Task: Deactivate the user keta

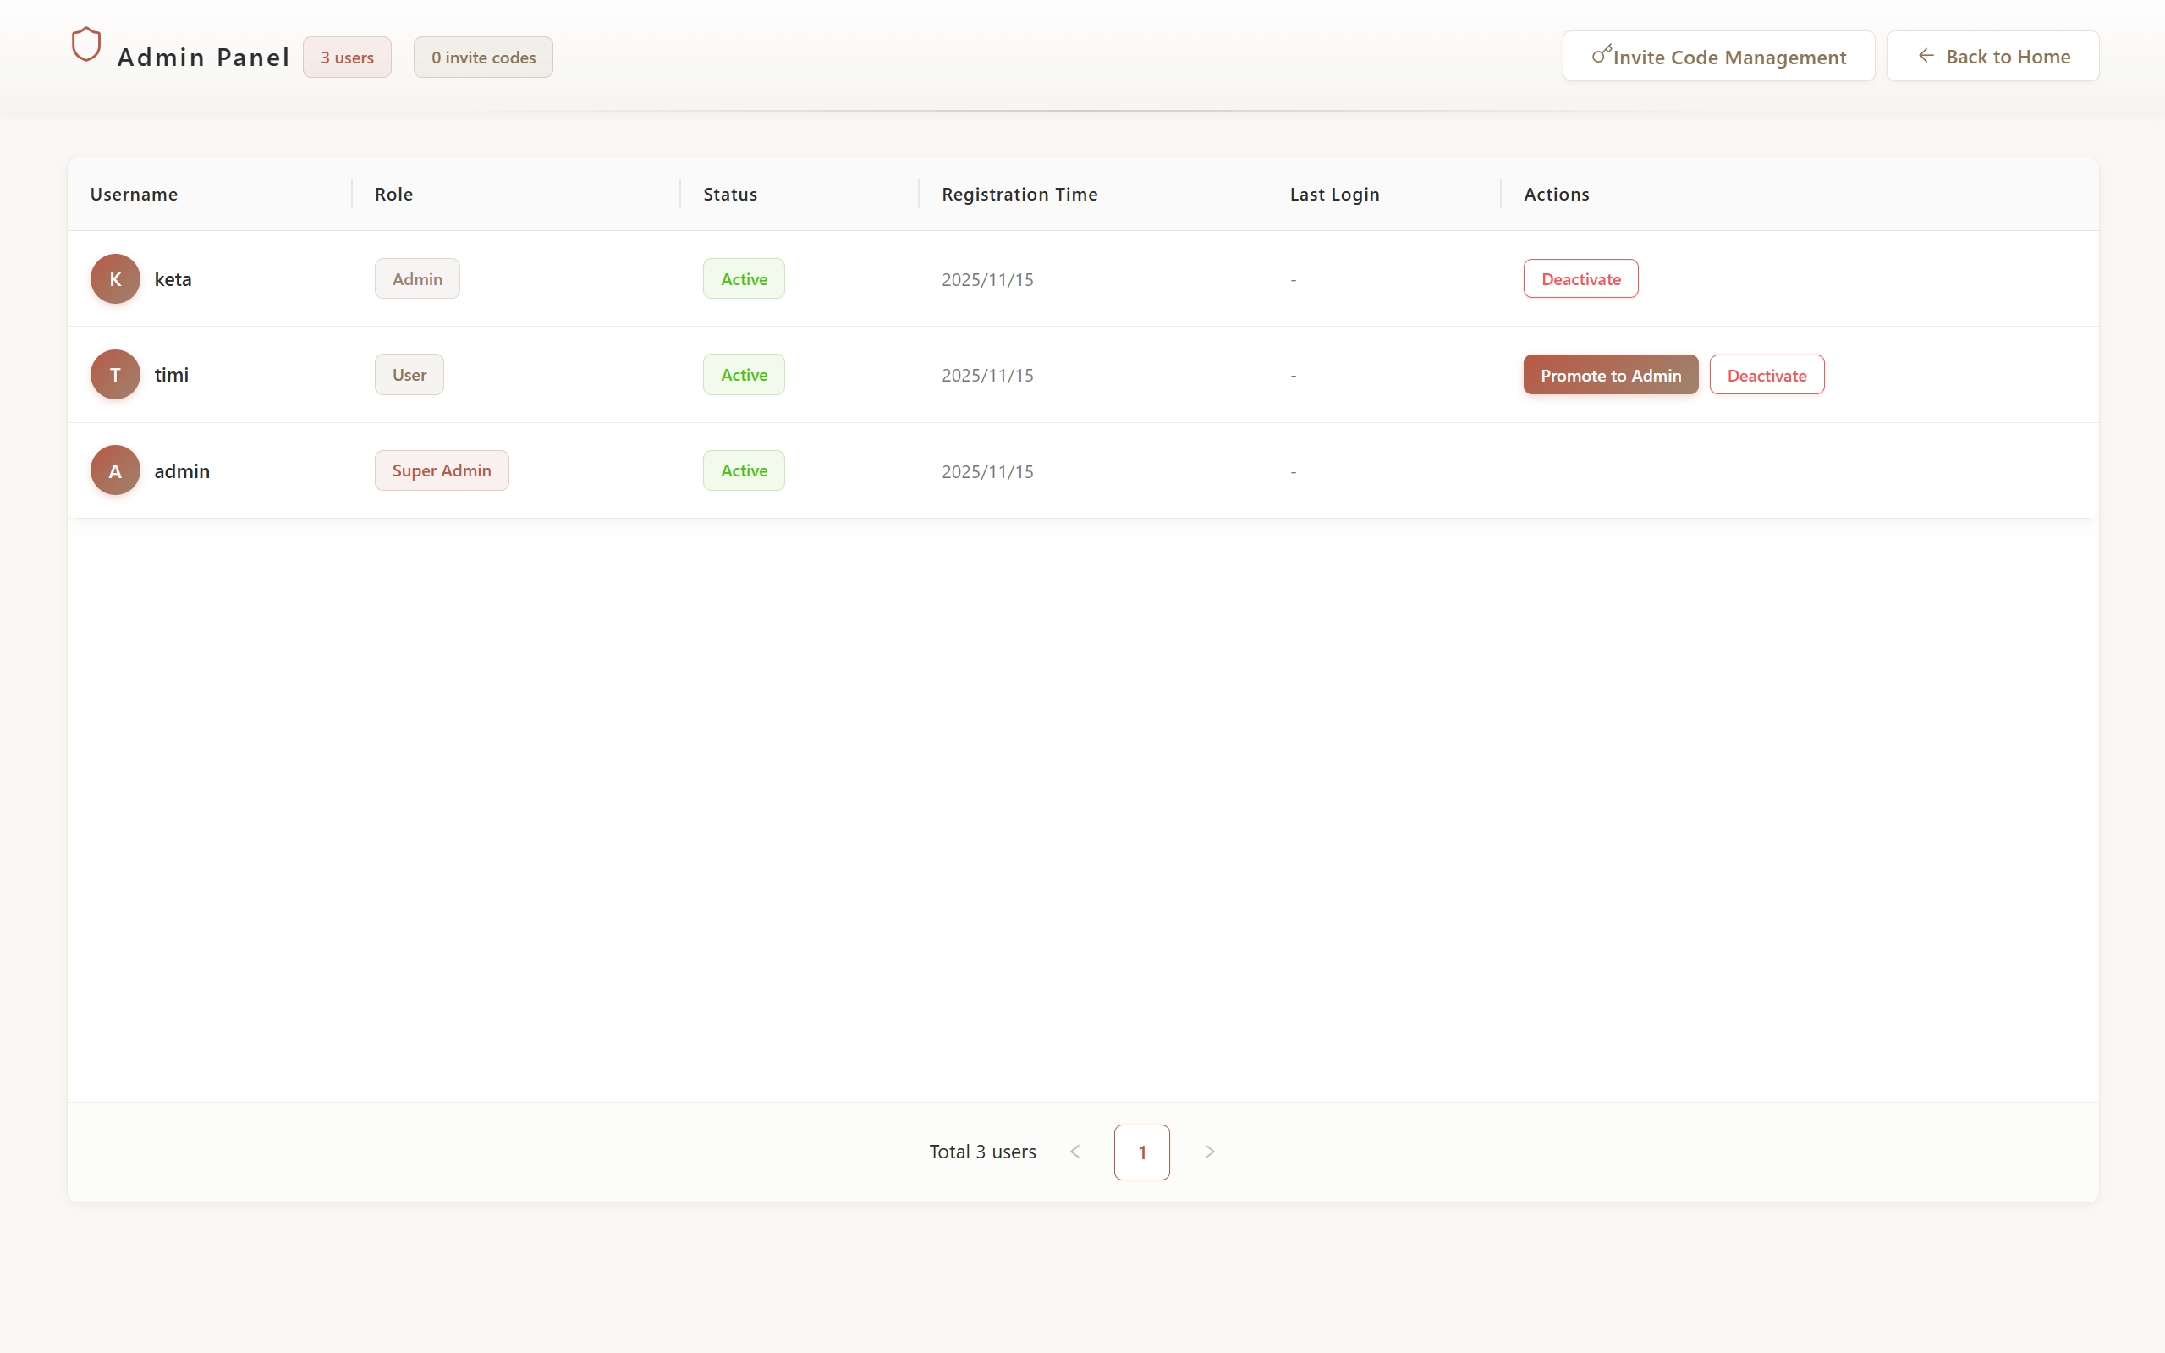Action: 1580,278
